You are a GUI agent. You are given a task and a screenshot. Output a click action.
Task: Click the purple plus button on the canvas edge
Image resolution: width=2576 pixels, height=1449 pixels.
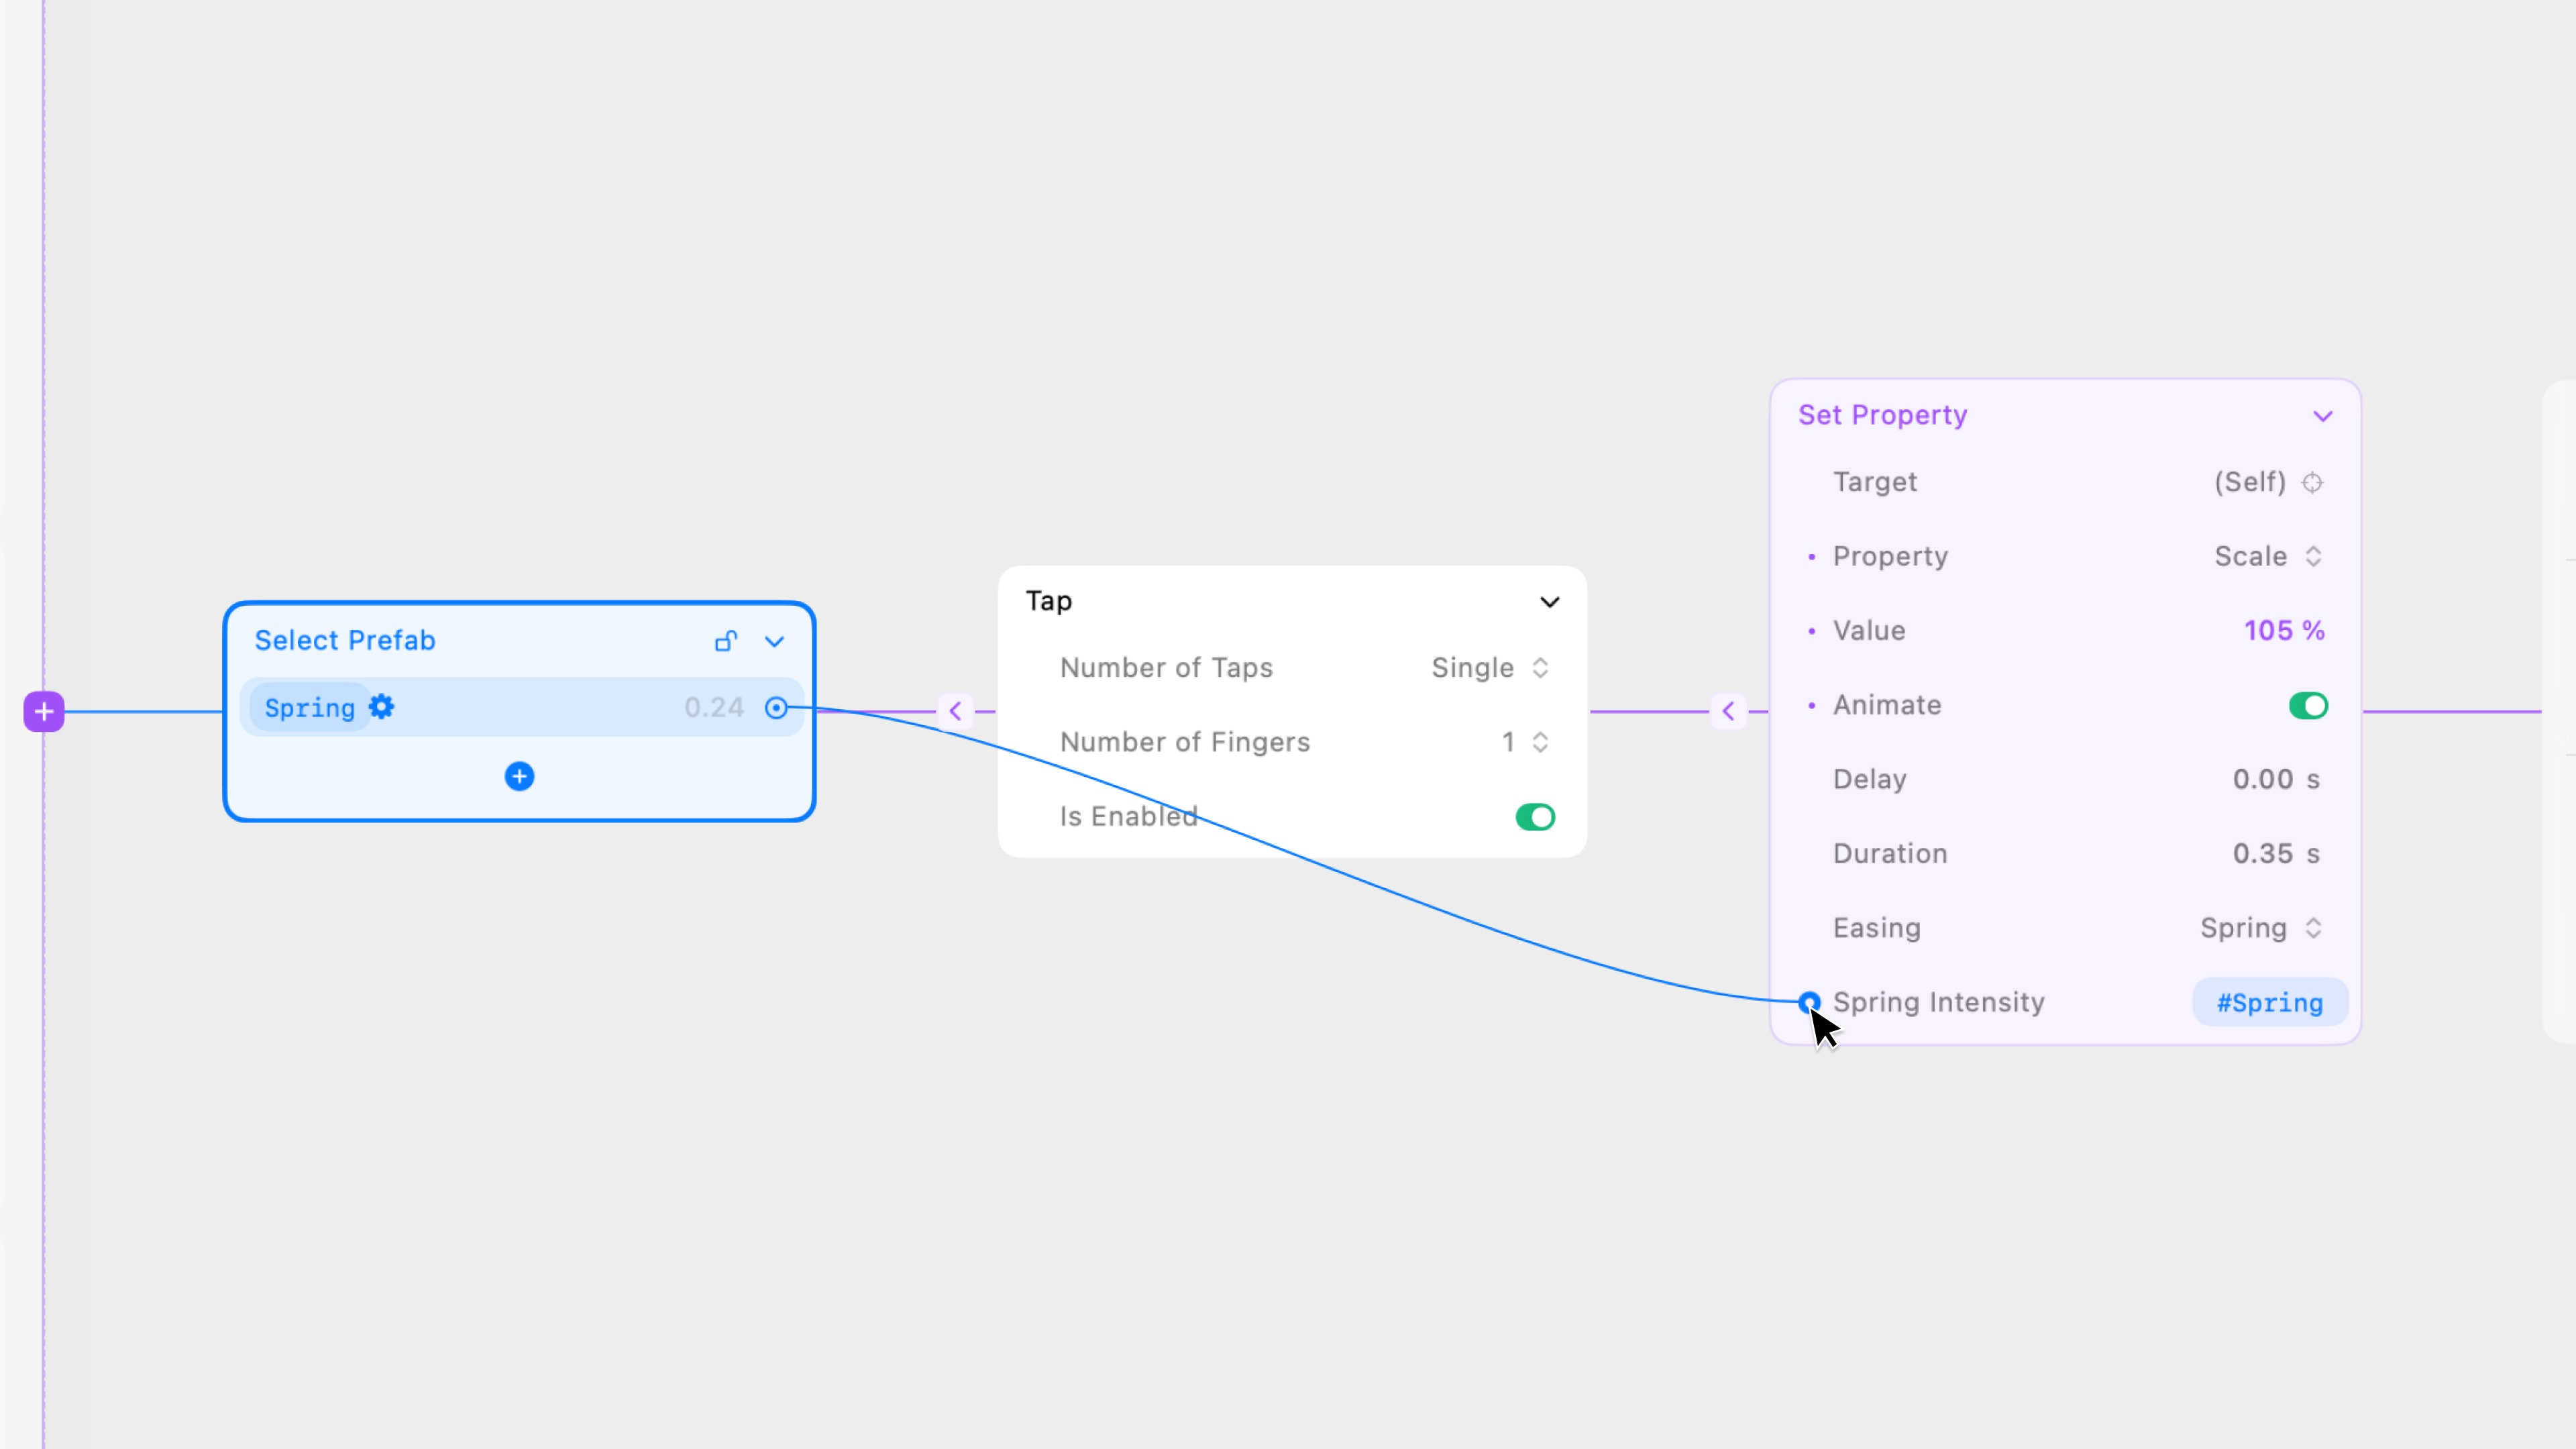coord(43,711)
